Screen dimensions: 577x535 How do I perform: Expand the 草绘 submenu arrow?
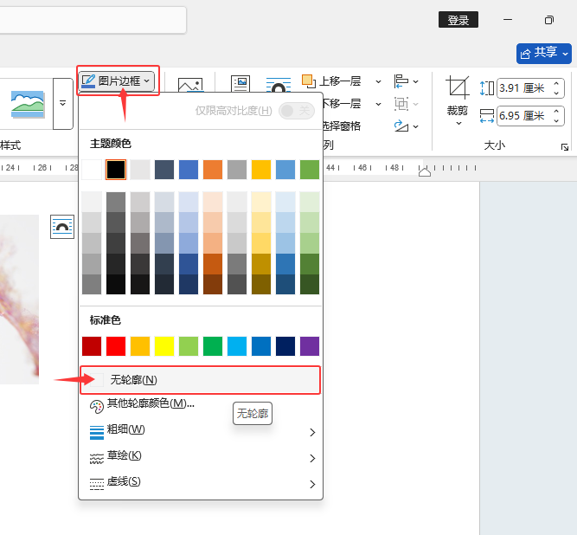tap(312, 459)
